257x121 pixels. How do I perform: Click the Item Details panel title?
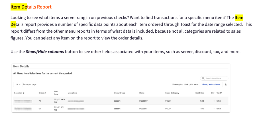[x=21, y=66]
